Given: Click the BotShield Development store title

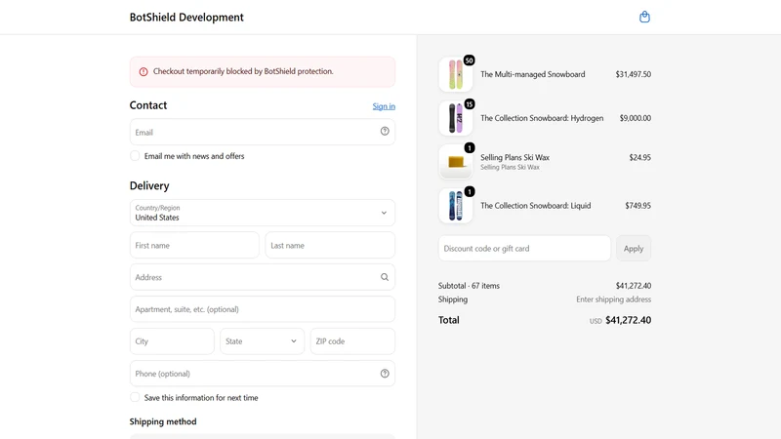Looking at the screenshot, I should coord(186,18).
